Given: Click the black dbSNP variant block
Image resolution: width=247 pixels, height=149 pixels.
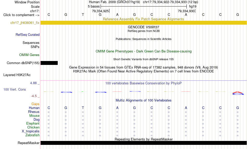Looking at the screenshot, I should [x=49, y=63].
